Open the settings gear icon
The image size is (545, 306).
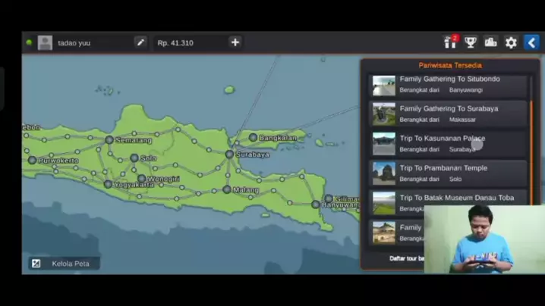click(511, 42)
